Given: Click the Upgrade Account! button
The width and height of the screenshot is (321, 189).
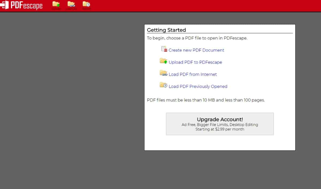Looking at the screenshot, I should tap(220, 124).
